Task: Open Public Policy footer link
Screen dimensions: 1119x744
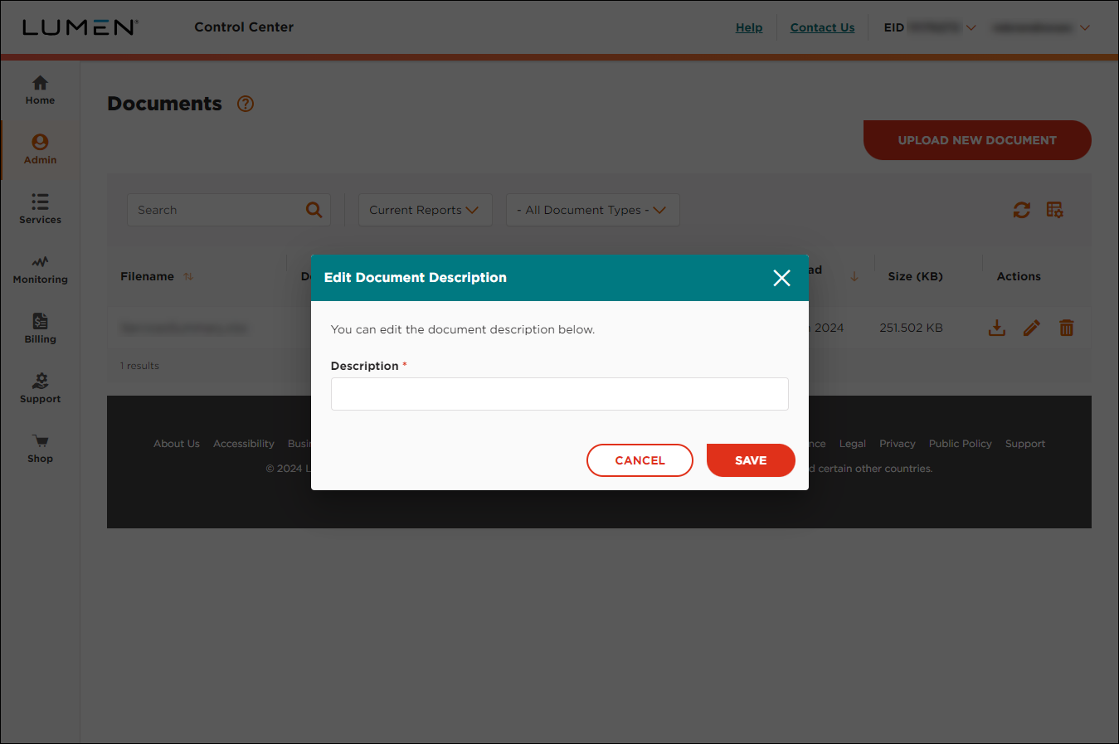Action: [x=961, y=444]
